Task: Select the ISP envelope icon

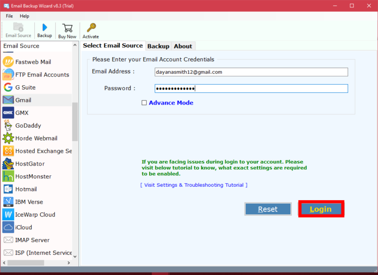Action: pos(8,252)
